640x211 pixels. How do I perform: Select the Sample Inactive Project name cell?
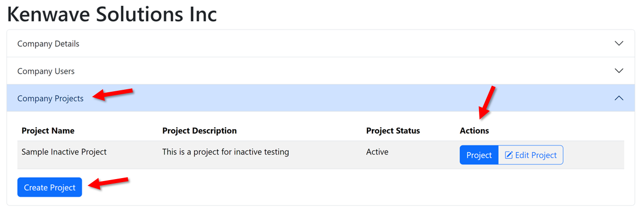[64, 152]
